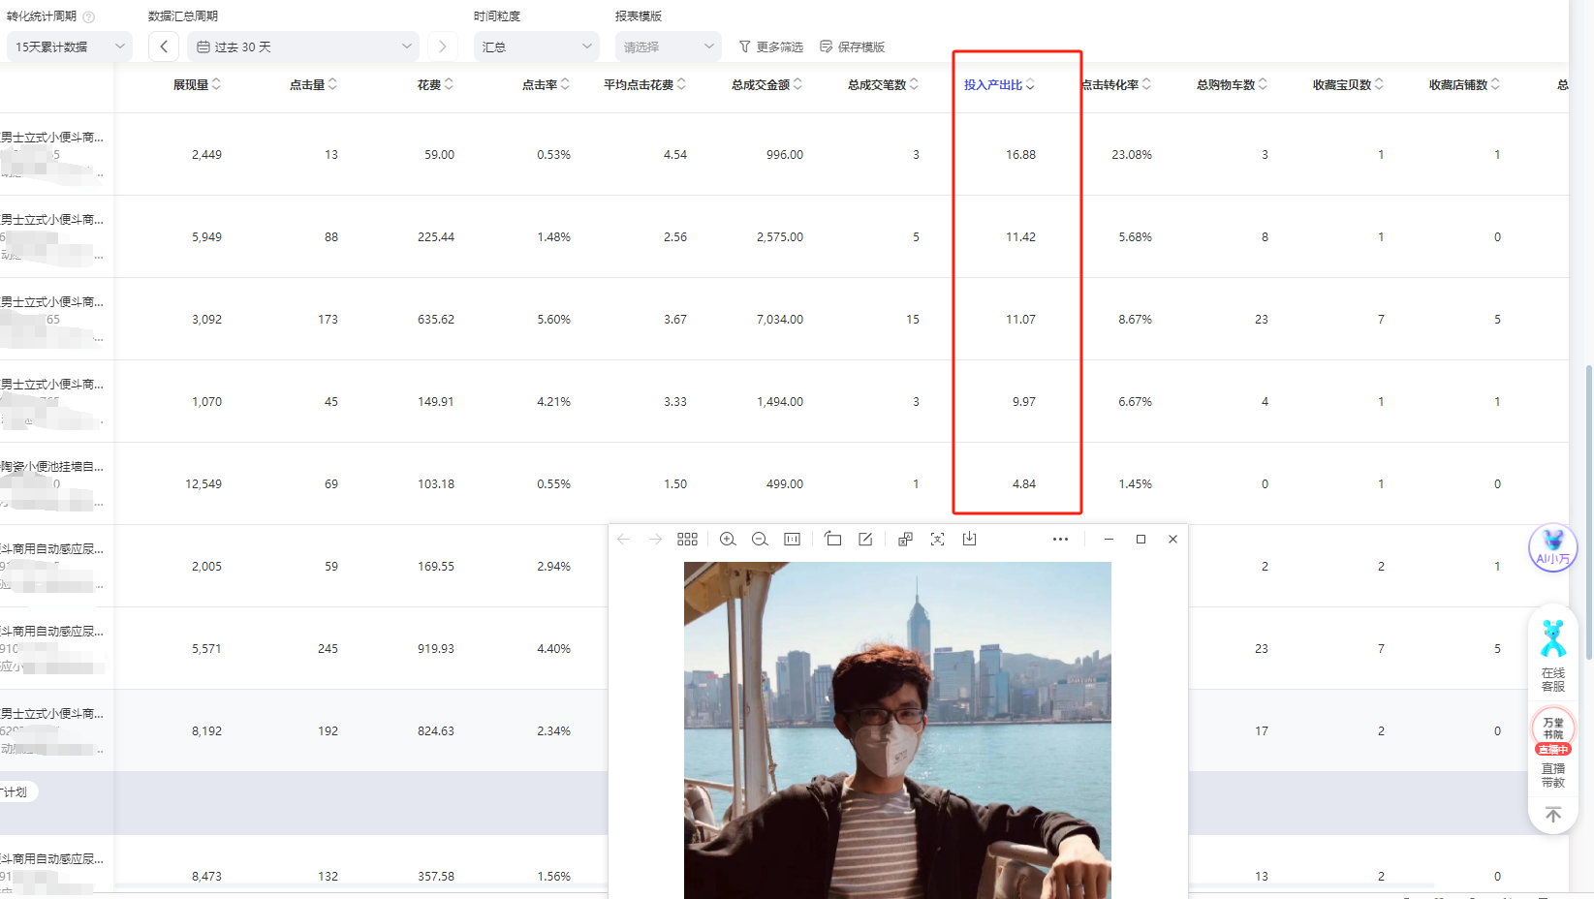Show image at actual 1:1 size

792,540
